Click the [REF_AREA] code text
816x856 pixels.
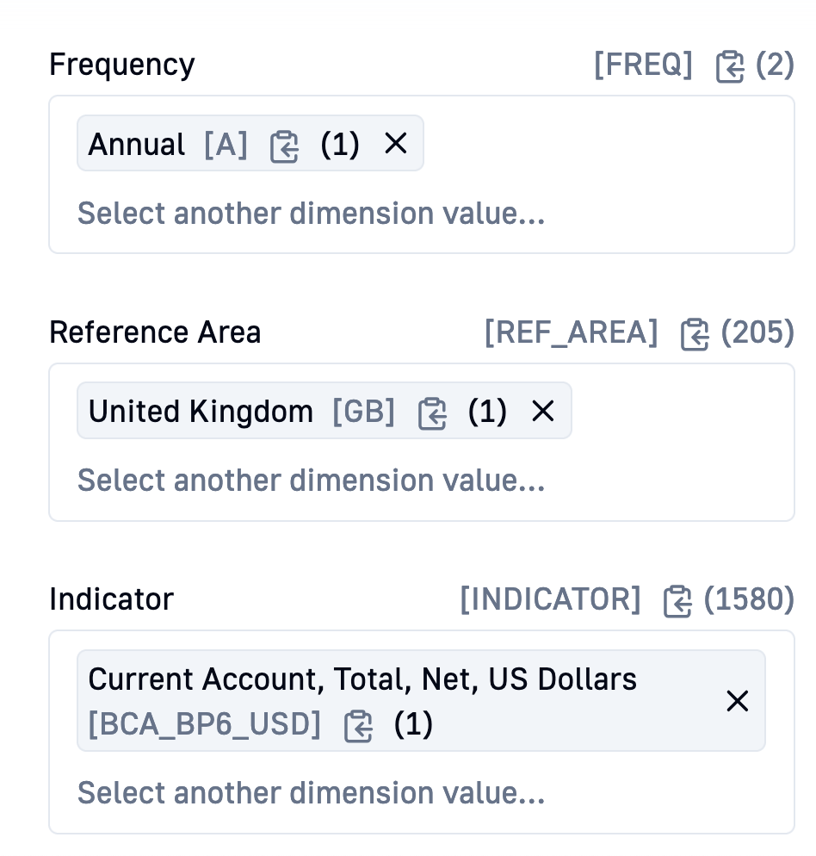point(572,332)
